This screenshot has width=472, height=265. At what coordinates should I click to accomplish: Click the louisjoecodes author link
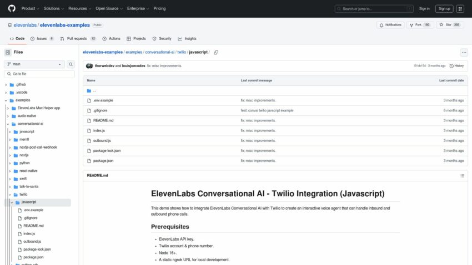(133, 66)
